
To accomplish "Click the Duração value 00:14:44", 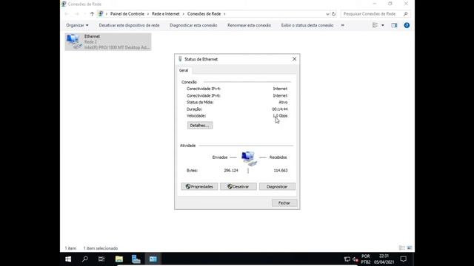I will [280, 109].
